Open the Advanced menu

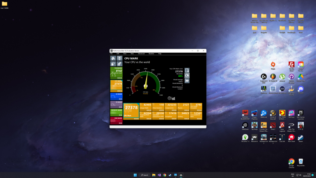[x=141, y=54]
